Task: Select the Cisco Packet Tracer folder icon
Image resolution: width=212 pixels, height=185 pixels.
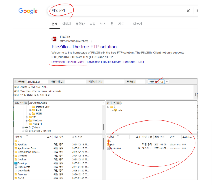Action: point(16,152)
